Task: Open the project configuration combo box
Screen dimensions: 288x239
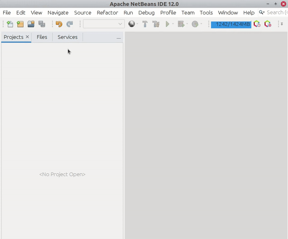Action: click(x=104, y=24)
